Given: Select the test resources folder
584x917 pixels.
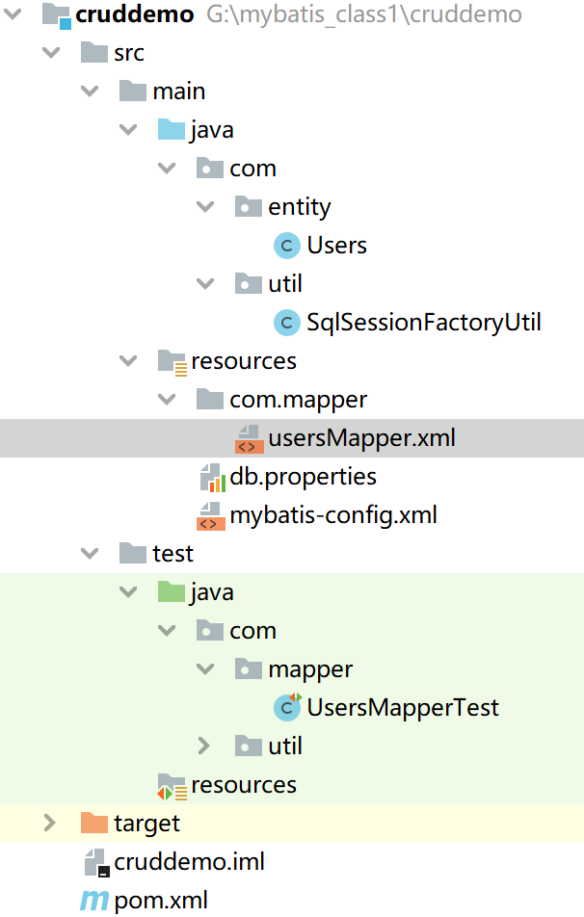Looking at the screenshot, I should click(x=243, y=785).
